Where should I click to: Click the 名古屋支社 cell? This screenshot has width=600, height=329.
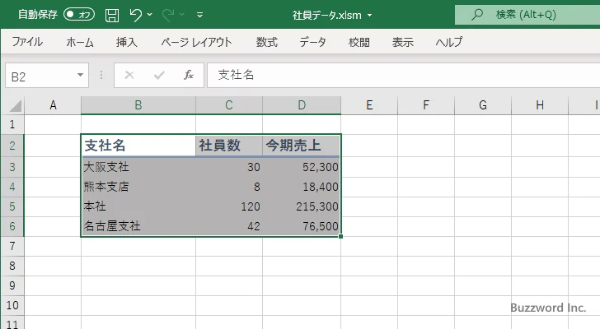point(138,226)
